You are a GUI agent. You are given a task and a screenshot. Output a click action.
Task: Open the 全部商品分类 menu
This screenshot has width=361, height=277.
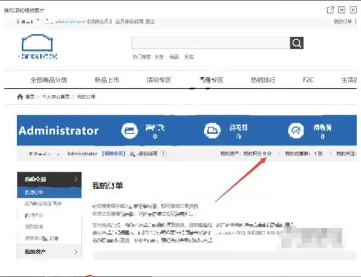click(49, 80)
